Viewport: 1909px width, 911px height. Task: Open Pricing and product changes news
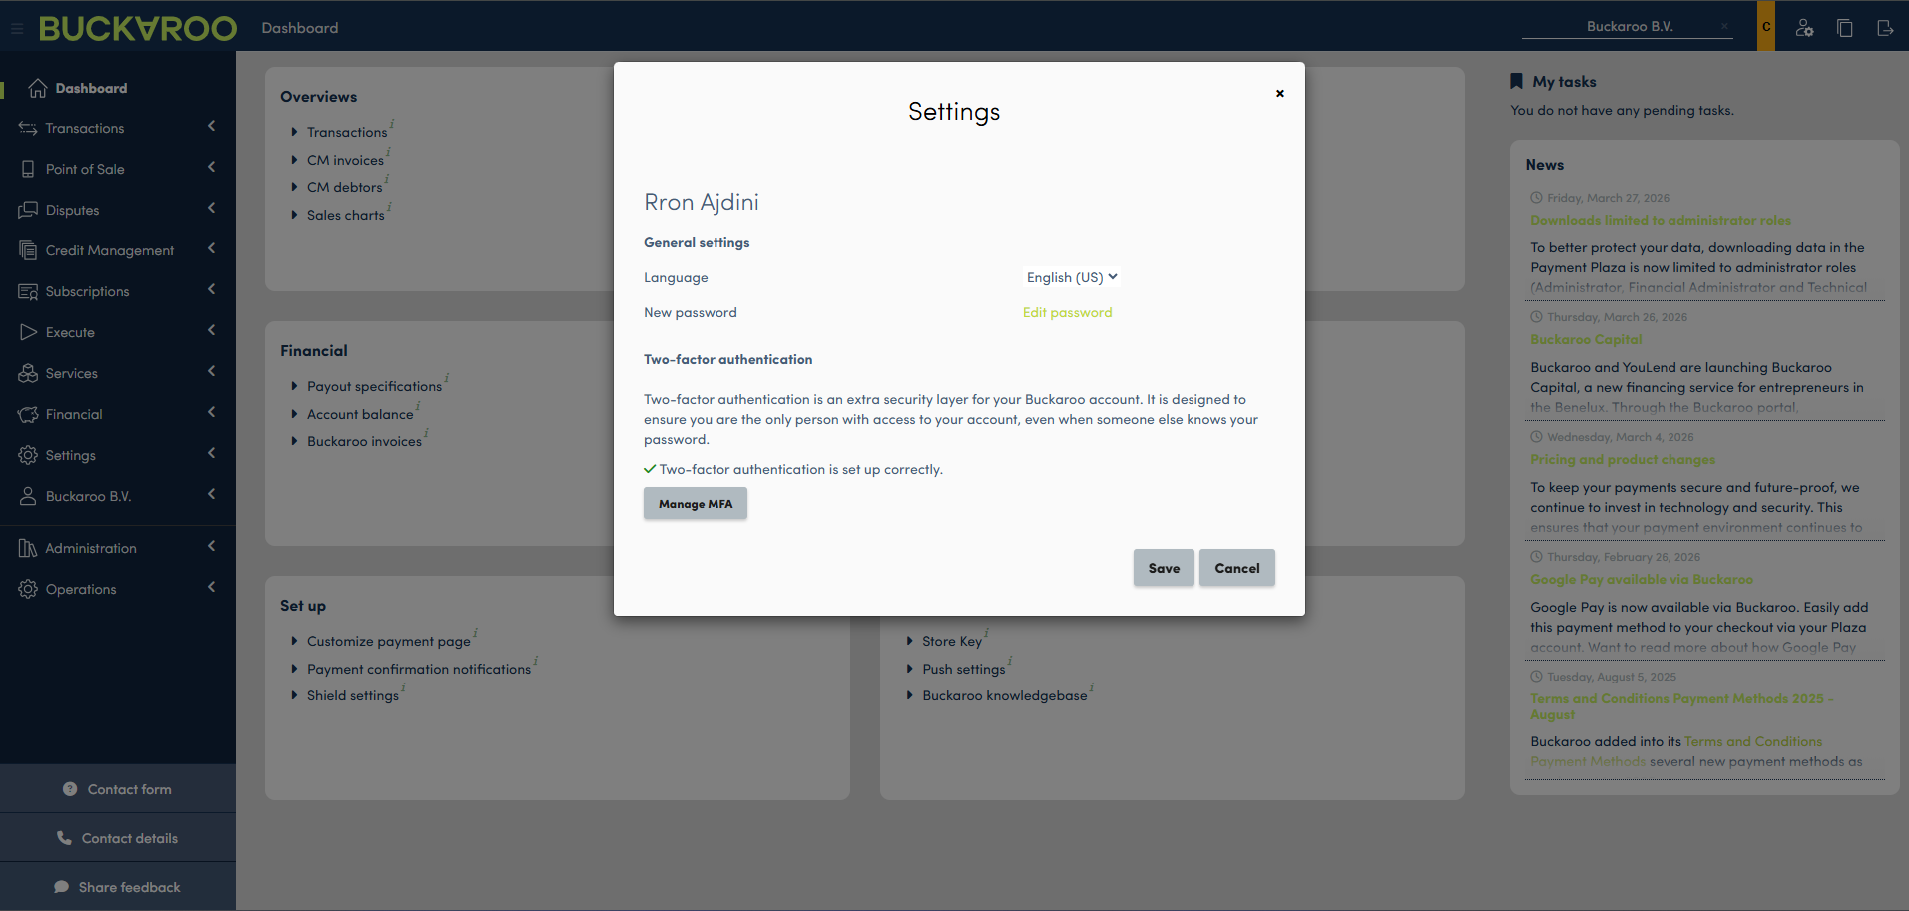[1623, 459]
